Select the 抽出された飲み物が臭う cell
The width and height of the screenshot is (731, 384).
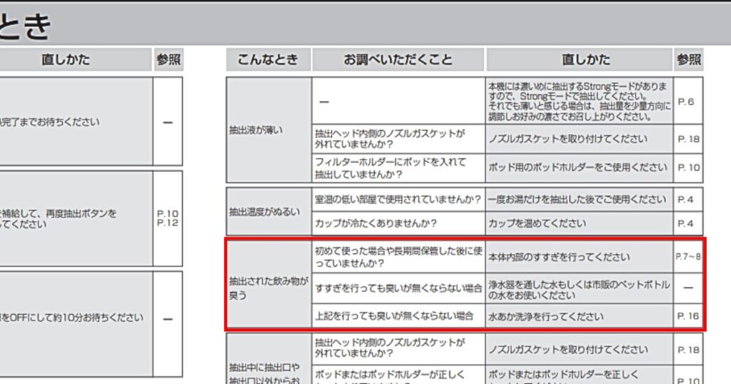269,288
